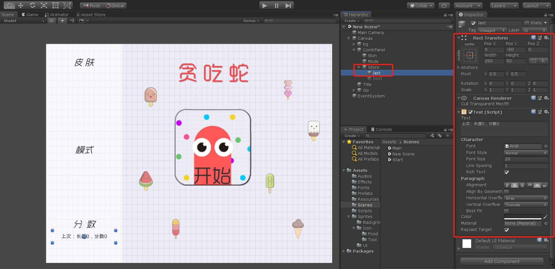Toggle scene audio icon
Screen dimensions: 555x269
(x=72, y=21)
